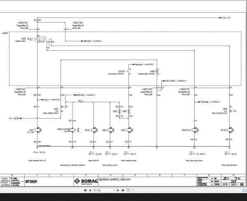The width and height of the screenshot is (247, 201).
Task: Click the '-S218' push button label
Action: pos(121,72)
